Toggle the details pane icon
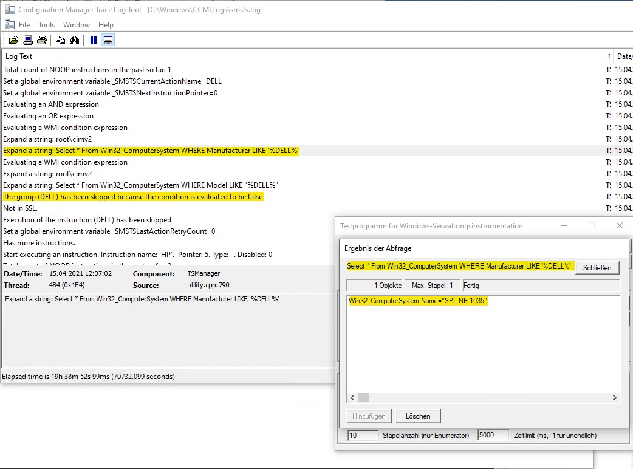633x469 pixels. tap(108, 40)
